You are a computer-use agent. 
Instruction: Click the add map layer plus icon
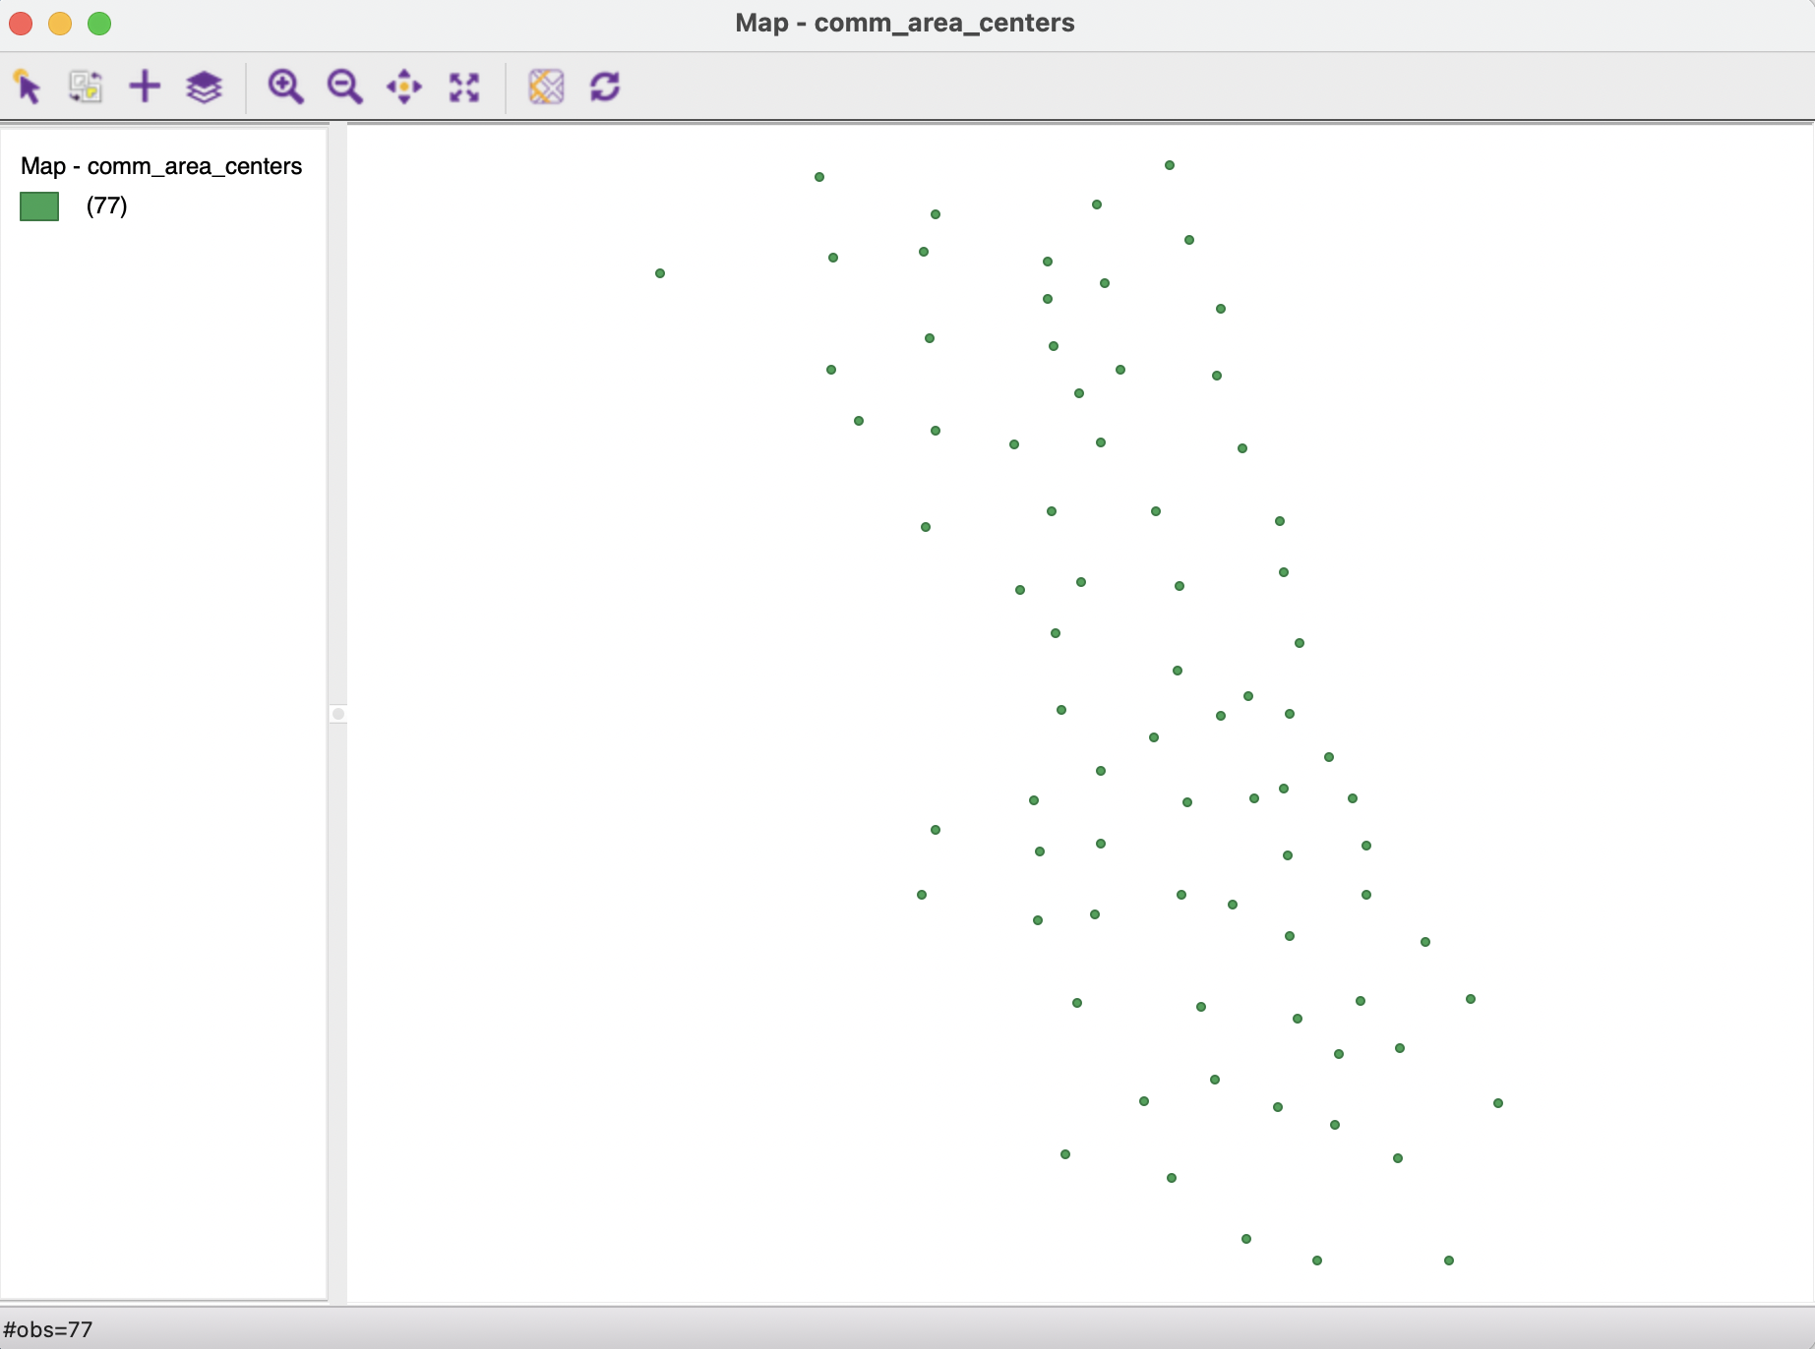click(145, 87)
